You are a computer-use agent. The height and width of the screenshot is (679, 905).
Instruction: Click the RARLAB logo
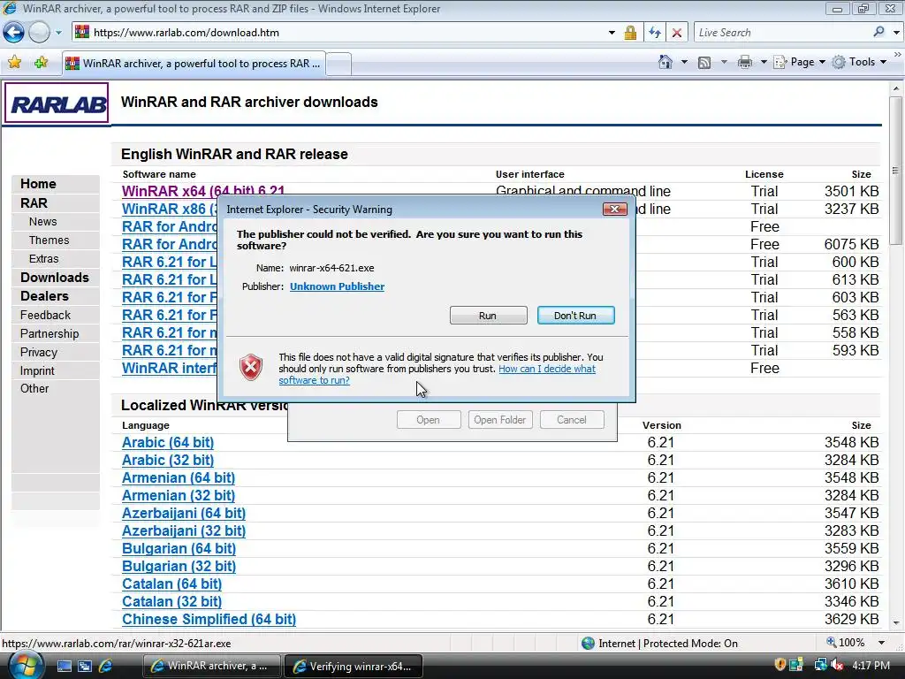[x=57, y=103]
